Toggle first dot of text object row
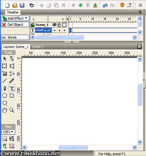This screenshot has width=146, height=156. 55,30
